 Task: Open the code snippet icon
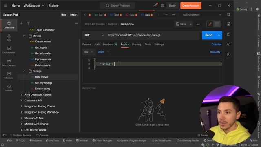coord(229,45)
